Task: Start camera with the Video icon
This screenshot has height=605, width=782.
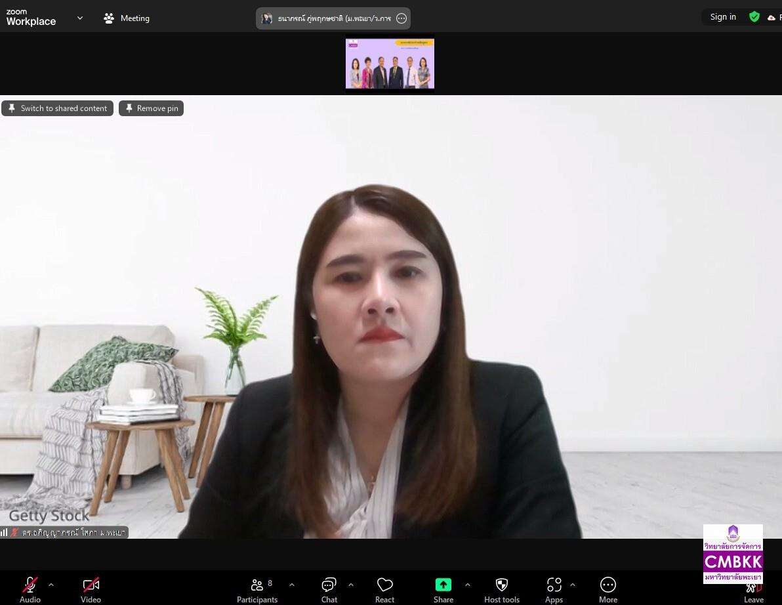Action: coord(91,585)
